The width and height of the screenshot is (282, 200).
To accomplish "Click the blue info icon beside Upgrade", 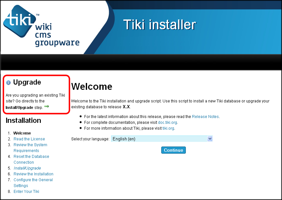I will pos(8,83).
